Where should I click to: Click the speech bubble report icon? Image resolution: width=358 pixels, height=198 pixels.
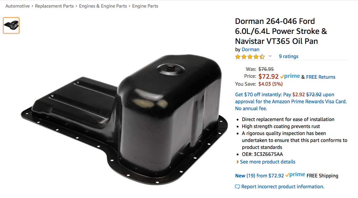[x=237, y=187]
